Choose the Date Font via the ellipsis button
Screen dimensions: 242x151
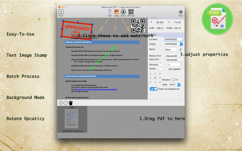tap(180, 59)
